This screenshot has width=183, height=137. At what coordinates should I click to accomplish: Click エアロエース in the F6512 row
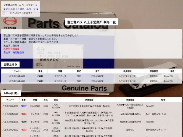pyautogui.click(x=60, y=76)
